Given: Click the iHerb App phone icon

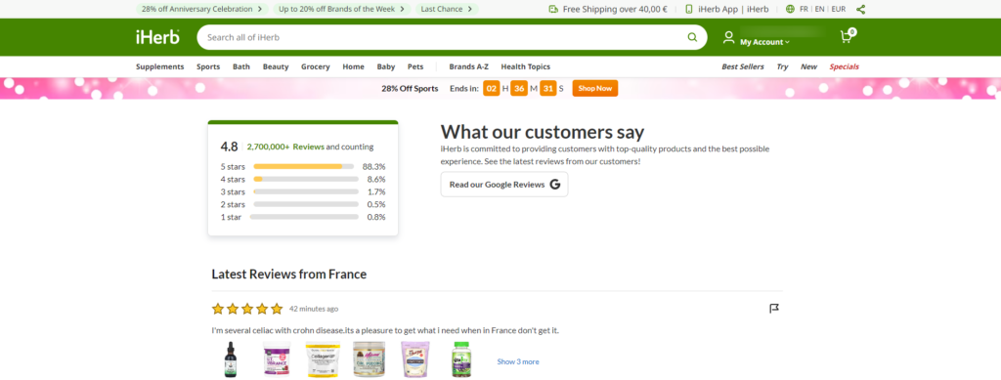Looking at the screenshot, I should pyautogui.click(x=689, y=9).
